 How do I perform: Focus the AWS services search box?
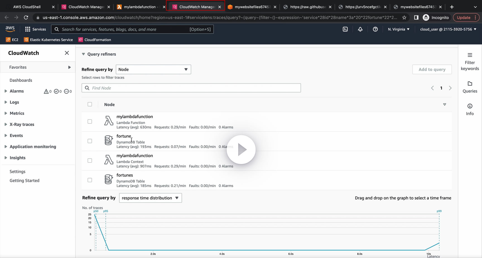(132, 29)
